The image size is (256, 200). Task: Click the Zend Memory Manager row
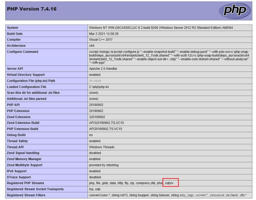[x=24, y=159]
